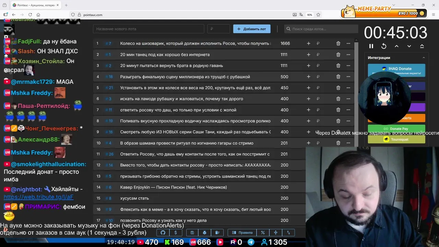This screenshot has width=439, height=247.
Task: Bookmark the page with the star icon
Action: 318,15
